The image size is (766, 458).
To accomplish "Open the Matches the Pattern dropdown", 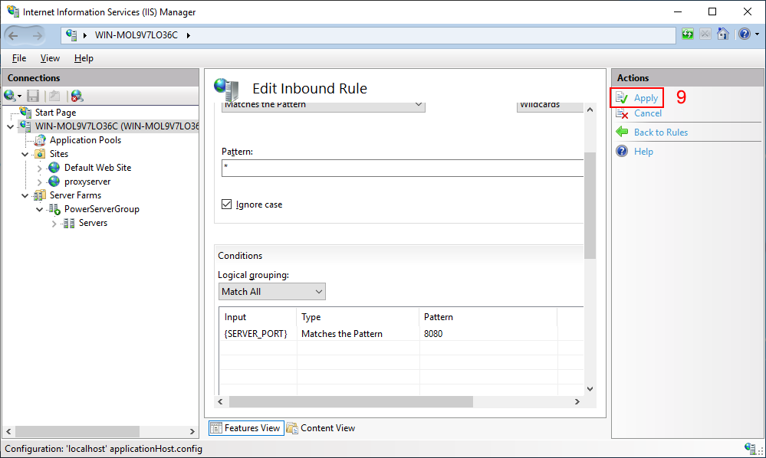I will [x=323, y=105].
